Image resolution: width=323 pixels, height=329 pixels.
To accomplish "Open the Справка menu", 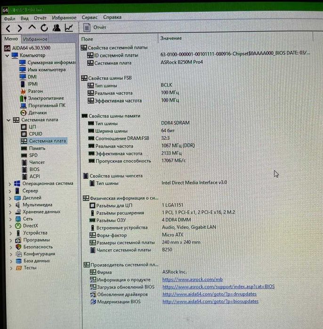I will click(112, 17).
